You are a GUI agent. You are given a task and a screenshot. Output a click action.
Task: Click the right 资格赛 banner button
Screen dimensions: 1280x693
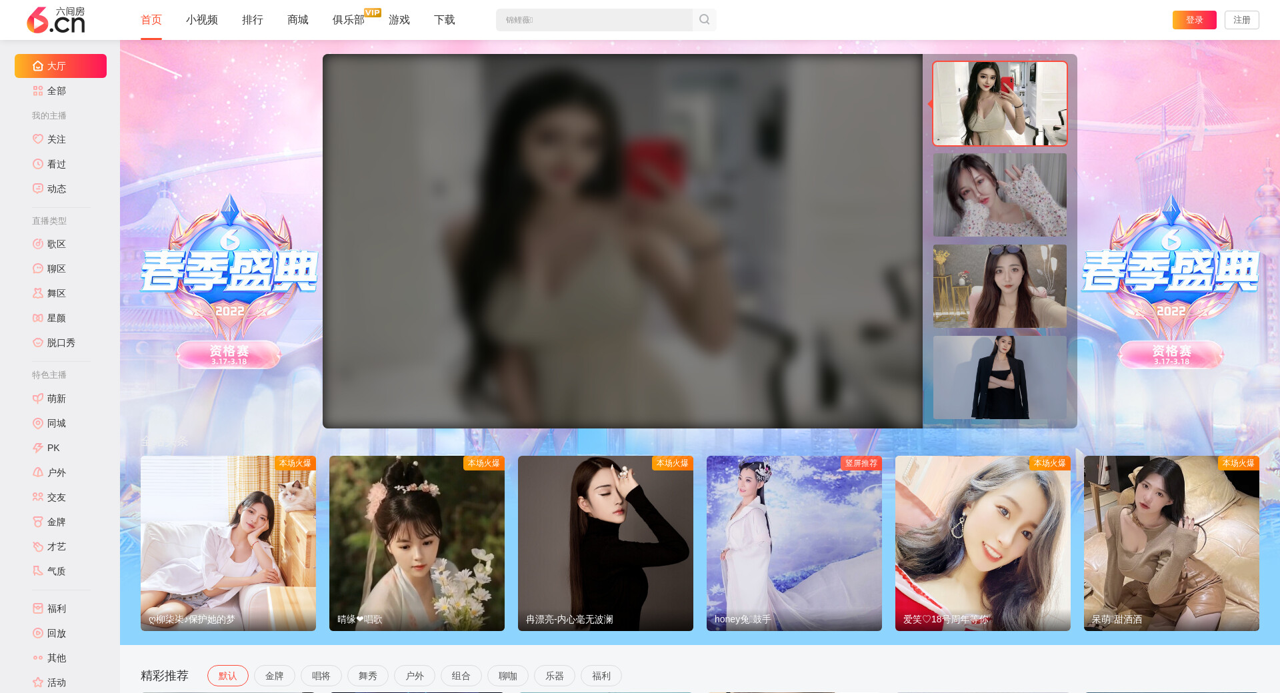point(1171,354)
